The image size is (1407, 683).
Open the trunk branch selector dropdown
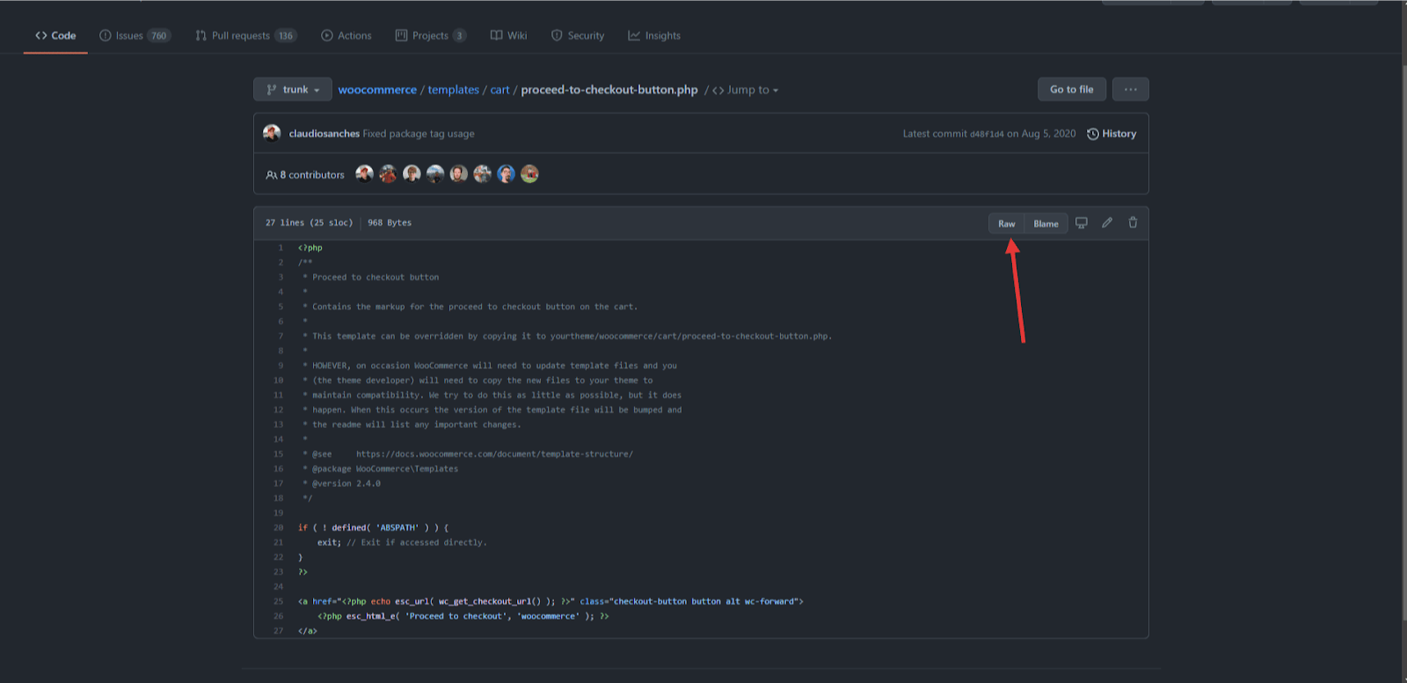[293, 90]
